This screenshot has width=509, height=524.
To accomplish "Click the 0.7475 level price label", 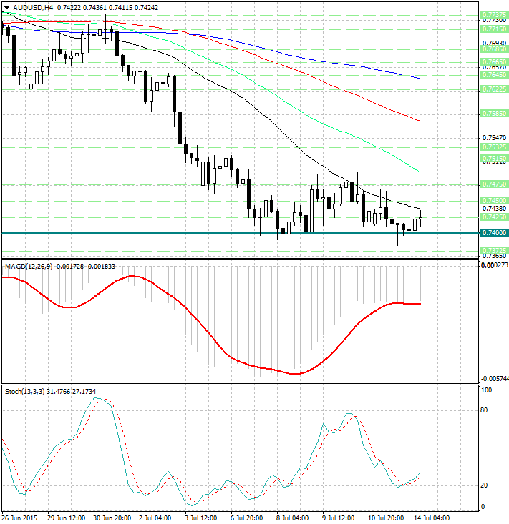I will tap(494, 184).
